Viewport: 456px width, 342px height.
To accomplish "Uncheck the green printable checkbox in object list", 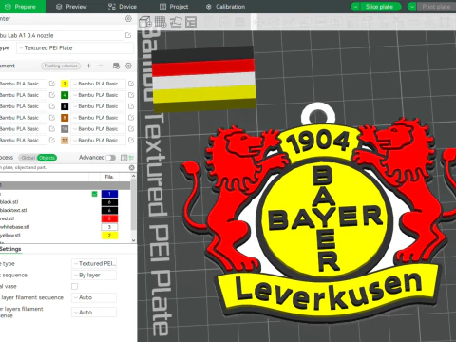I will click(x=94, y=194).
